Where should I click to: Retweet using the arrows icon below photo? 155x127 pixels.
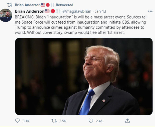point(54,121)
